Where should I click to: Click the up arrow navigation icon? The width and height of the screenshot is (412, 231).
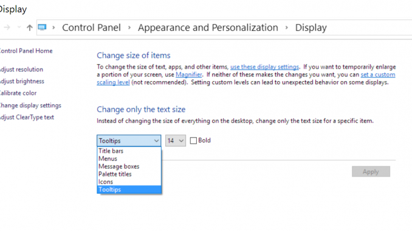tap(29, 27)
